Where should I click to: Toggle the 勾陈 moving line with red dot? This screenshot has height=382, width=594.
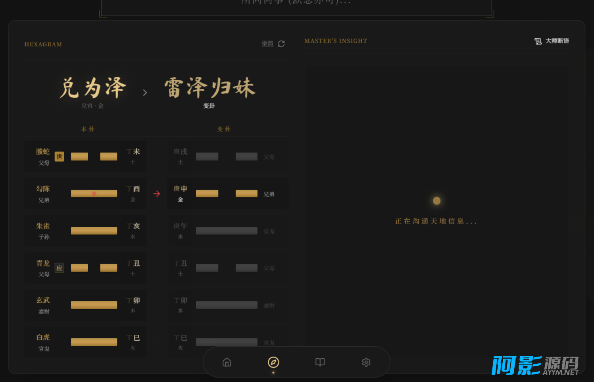pyautogui.click(x=94, y=194)
